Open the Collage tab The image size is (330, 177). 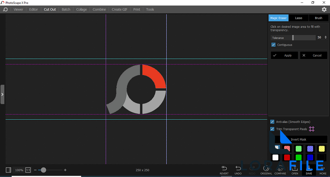pos(81,9)
